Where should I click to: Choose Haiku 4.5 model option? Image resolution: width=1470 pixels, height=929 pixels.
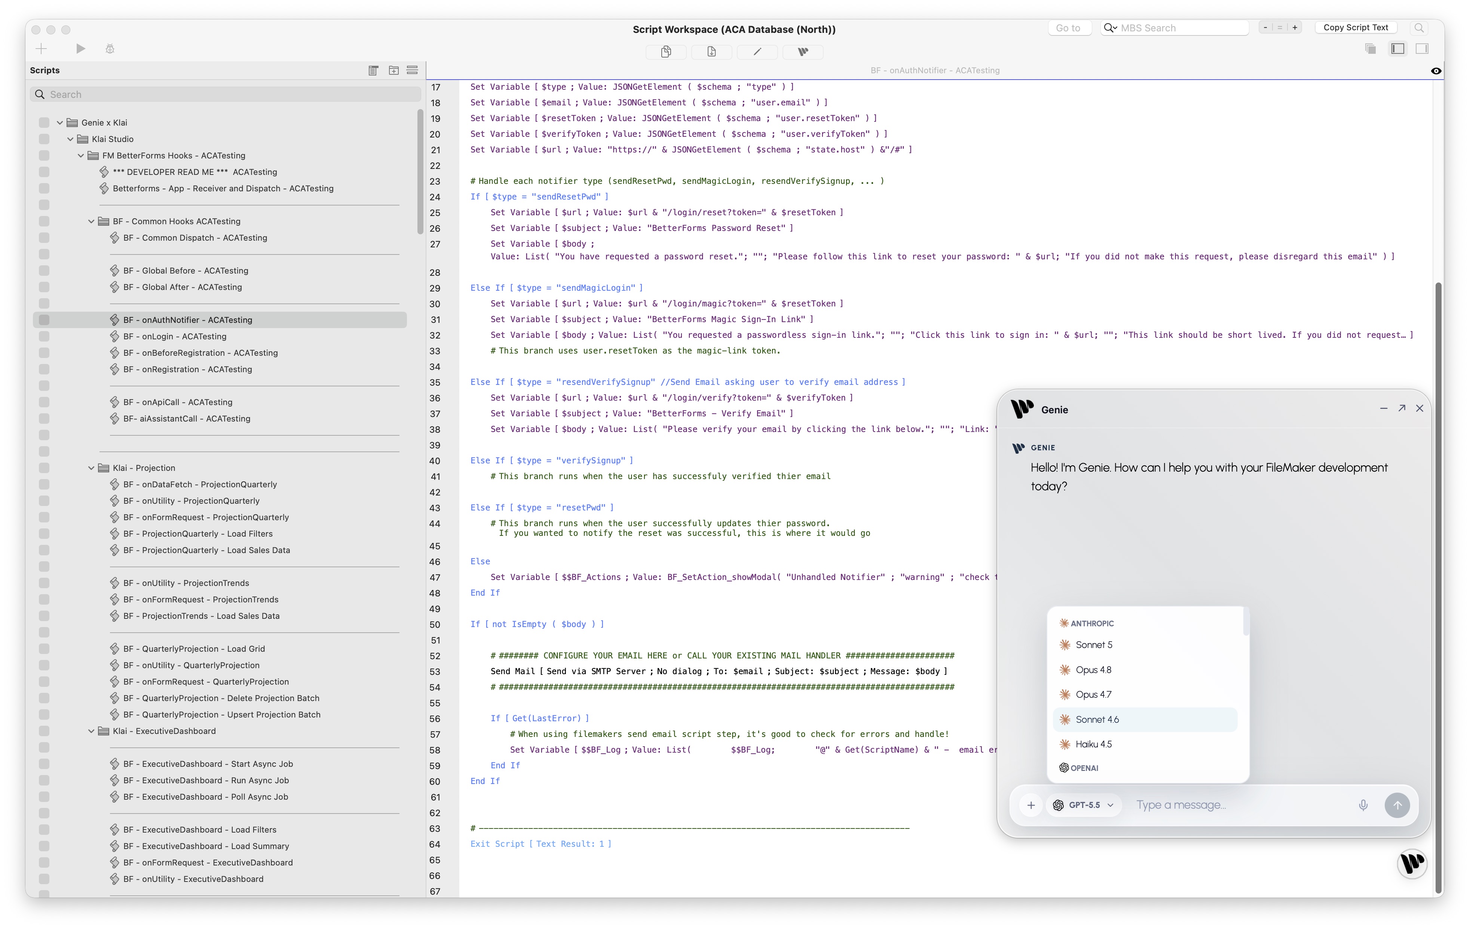pos(1145,744)
